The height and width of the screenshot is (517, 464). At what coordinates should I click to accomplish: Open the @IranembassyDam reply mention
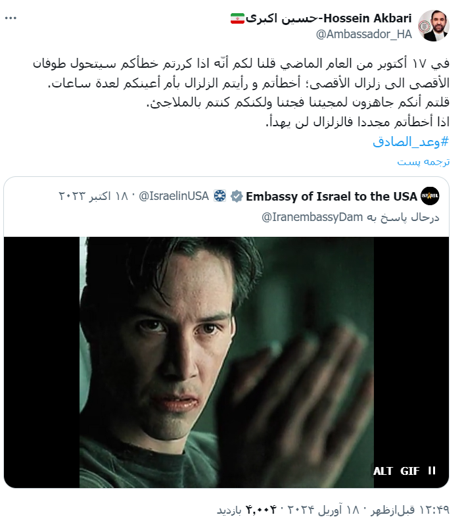312,217
